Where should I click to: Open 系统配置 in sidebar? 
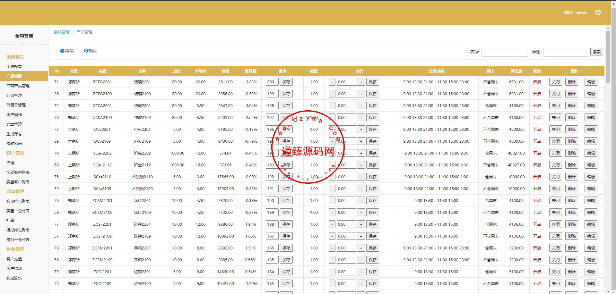pyautogui.click(x=14, y=67)
